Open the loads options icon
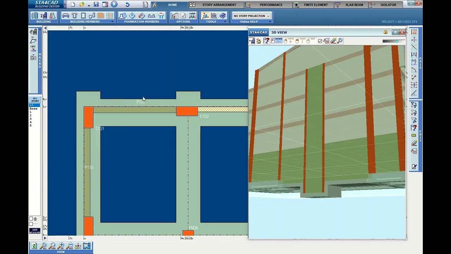Screen dimensions: 451x254 (192, 16)
